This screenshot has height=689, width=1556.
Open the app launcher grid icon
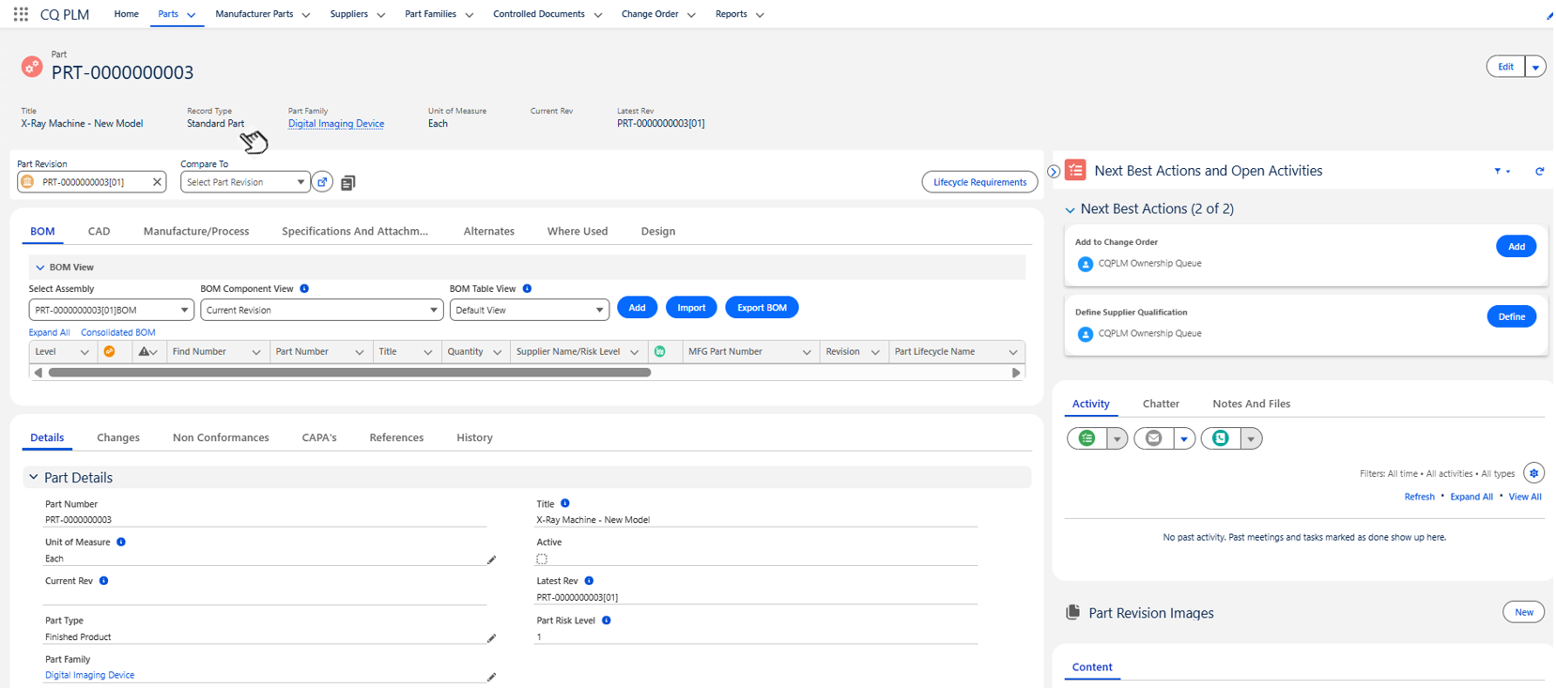[21, 14]
